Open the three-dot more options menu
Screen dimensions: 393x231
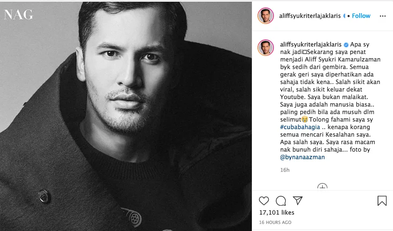[383, 16]
